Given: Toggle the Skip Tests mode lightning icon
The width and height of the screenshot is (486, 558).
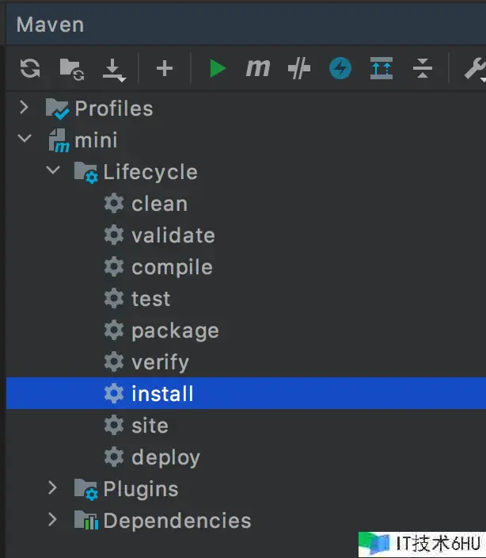Looking at the screenshot, I should (340, 69).
